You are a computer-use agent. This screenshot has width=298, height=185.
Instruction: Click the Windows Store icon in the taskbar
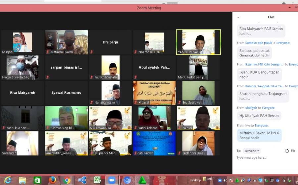(37, 180)
